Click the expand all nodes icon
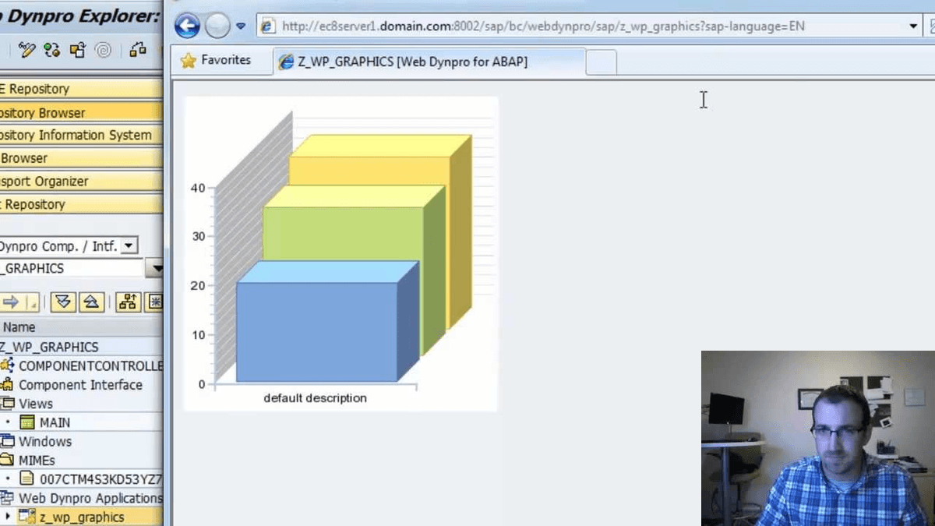The height and width of the screenshot is (526, 935). 63,302
